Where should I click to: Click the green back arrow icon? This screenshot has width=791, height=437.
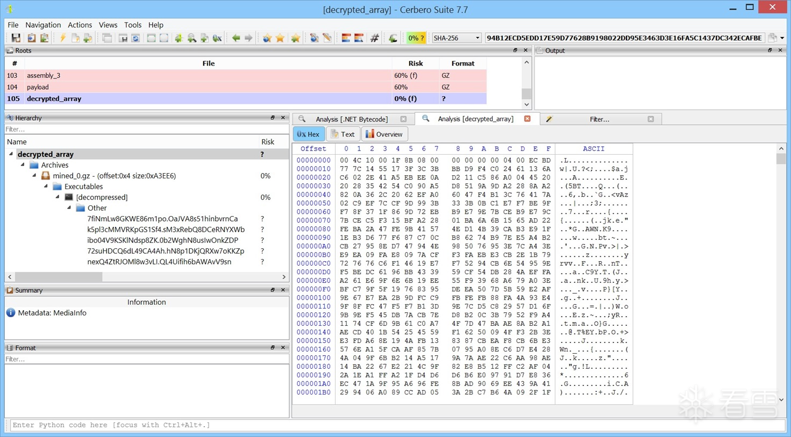coord(236,38)
